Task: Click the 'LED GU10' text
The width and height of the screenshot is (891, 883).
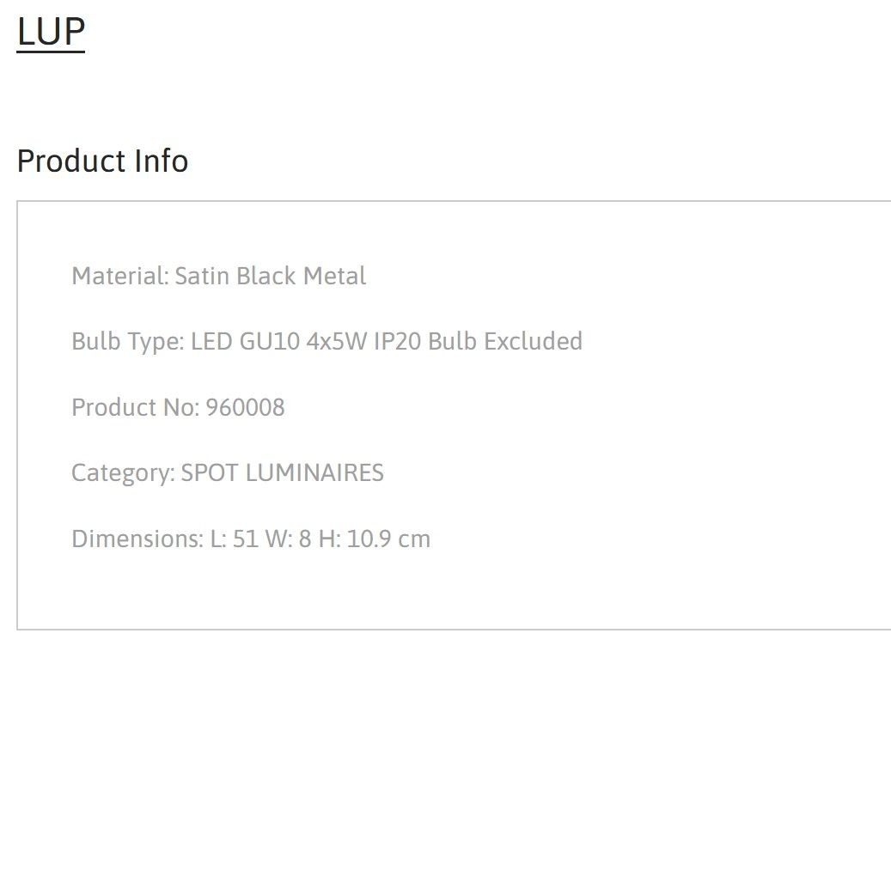Action: 245,342
